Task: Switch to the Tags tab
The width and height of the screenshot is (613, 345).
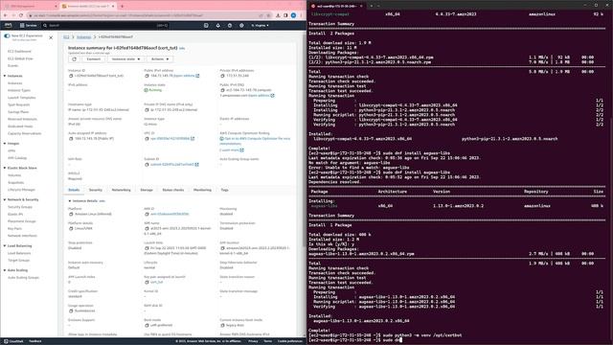Action: 224,190
